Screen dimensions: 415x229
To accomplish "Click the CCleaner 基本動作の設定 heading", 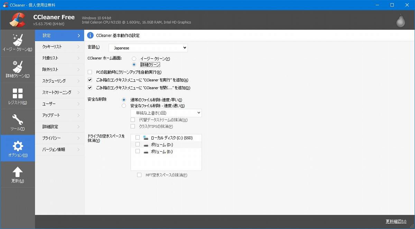I will tap(118, 36).
